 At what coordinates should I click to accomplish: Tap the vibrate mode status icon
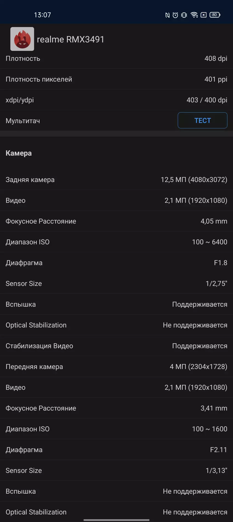coord(184,15)
